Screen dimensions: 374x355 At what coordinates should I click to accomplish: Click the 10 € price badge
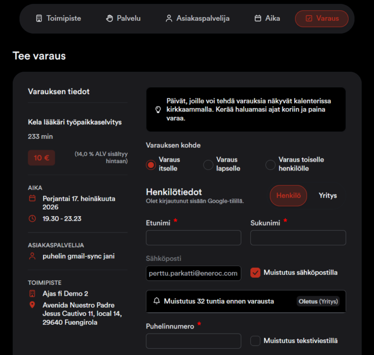(42, 158)
